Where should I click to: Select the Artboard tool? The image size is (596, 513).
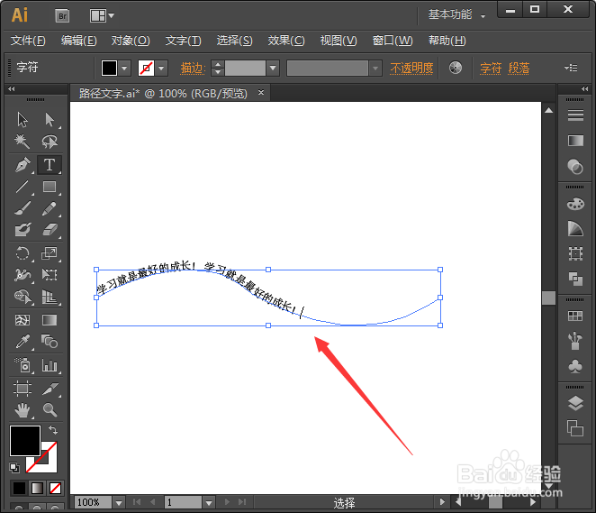point(23,389)
